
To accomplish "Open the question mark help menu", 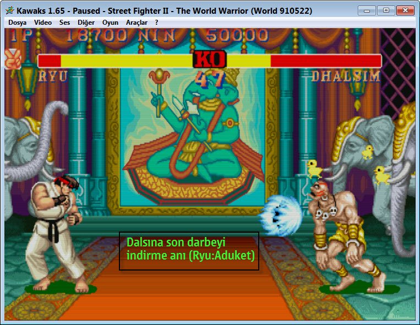I will pos(156,23).
